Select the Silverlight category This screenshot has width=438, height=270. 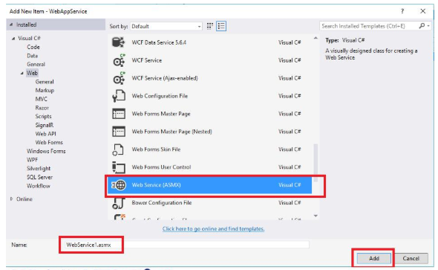(39, 168)
